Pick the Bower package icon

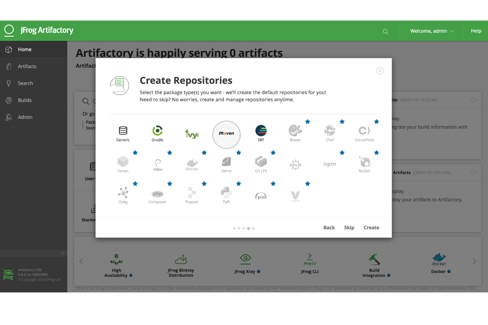295,131
